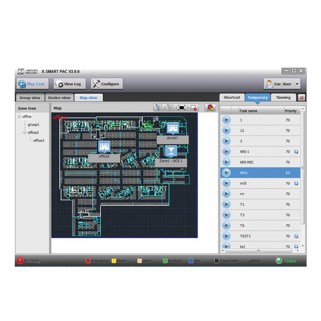This screenshot has height=321, width=321.
Task: Click the dashed selection box with red mark icon
Action: [x=193, y=108]
